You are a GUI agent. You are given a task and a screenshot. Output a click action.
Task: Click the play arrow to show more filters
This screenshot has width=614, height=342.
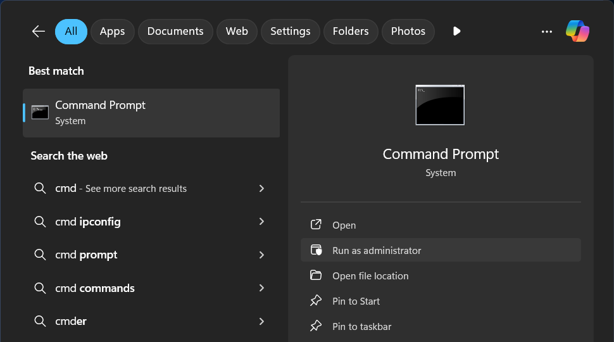(x=456, y=31)
